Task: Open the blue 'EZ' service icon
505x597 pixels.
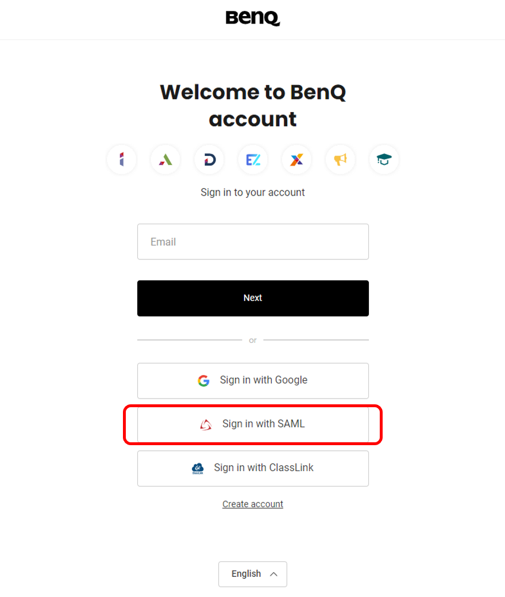Action: [x=253, y=159]
